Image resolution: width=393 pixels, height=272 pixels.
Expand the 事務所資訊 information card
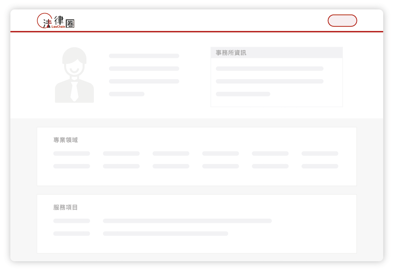[276, 76]
